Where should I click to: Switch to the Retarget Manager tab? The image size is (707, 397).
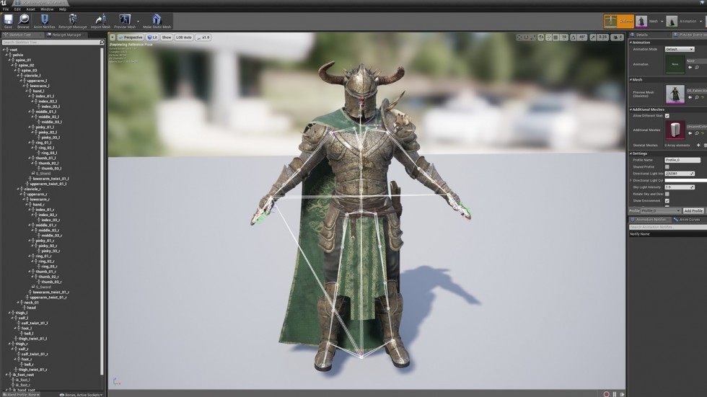pos(66,35)
